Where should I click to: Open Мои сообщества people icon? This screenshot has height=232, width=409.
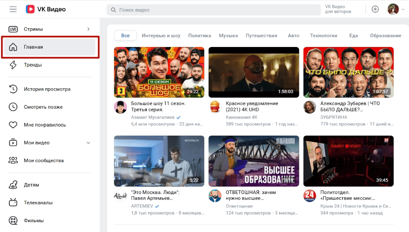point(13,161)
